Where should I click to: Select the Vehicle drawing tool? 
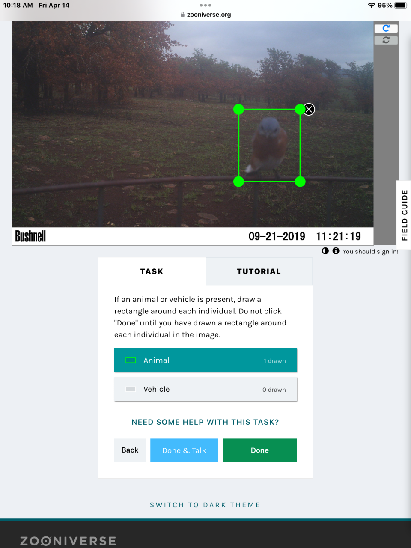pos(205,389)
